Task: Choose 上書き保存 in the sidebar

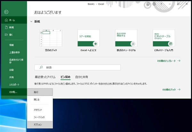Action: 14,52
